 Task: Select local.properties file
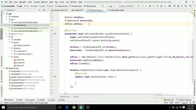coord(22,88)
